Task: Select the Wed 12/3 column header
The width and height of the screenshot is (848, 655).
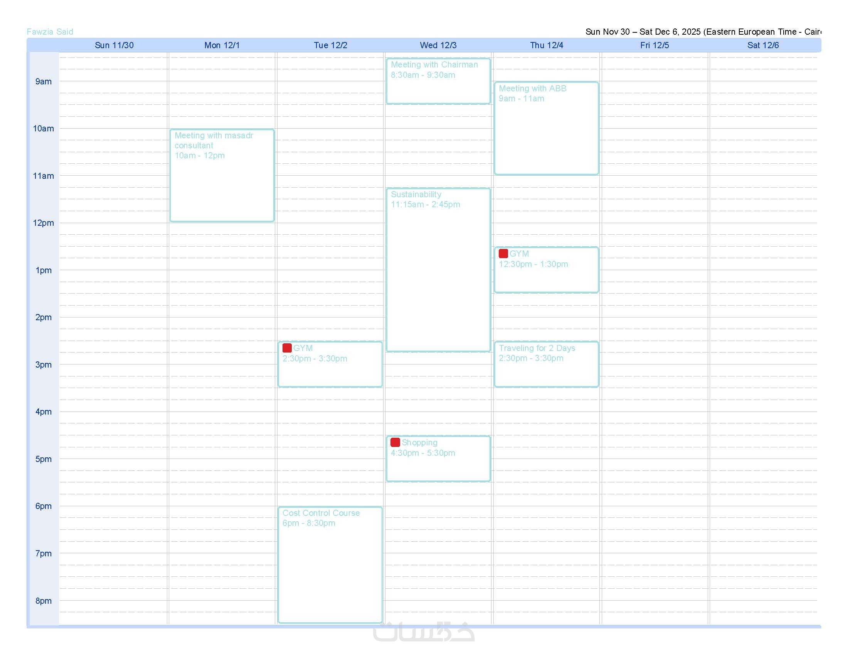Action: click(438, 45)
